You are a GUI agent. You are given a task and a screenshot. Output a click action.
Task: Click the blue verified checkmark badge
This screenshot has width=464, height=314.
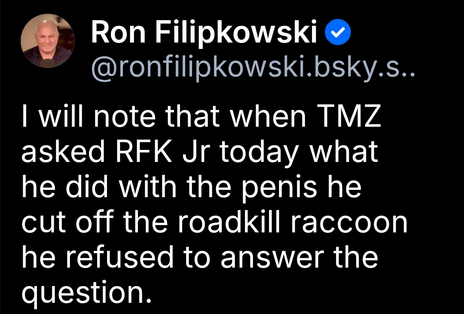(338, 32)
